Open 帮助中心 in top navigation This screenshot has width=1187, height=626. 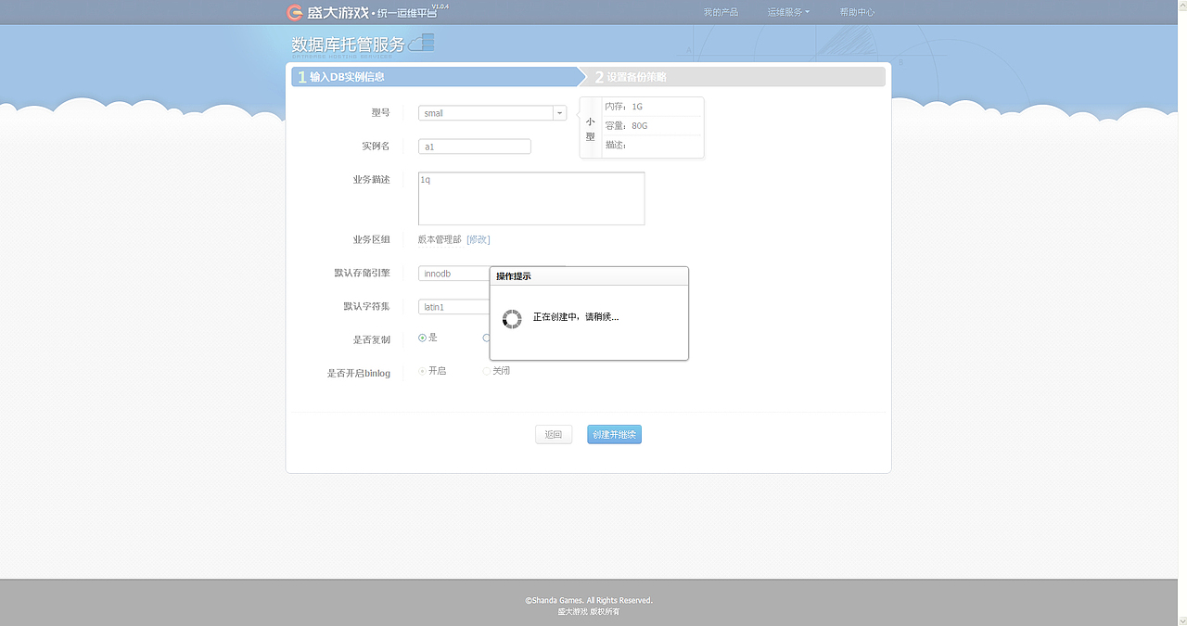[857, 12]
